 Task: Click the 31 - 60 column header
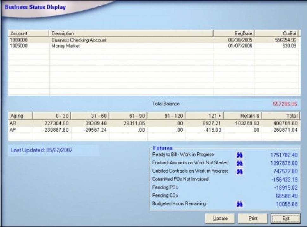(x=90, y=116)
